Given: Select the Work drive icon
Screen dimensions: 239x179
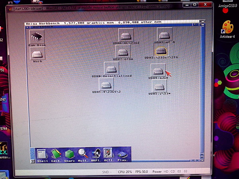Looking at the screenshot, I should tap(38, 54).
